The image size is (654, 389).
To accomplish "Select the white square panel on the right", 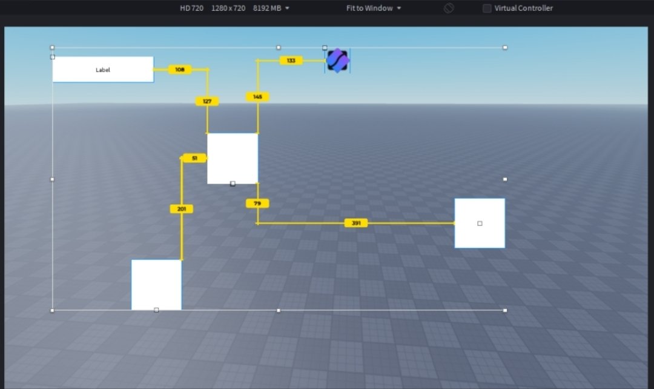I will pyautogui.click(x=479, y=222).
